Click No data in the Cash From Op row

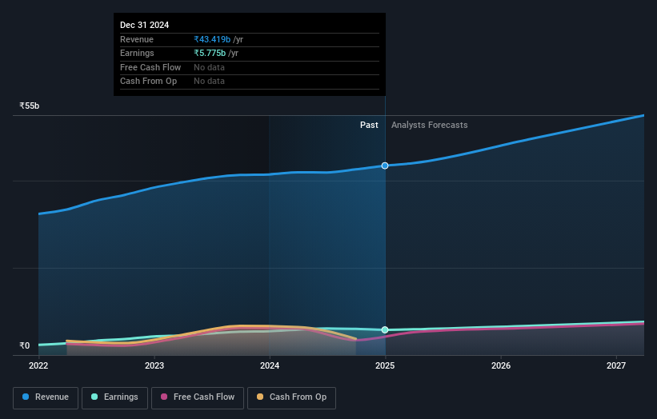[209, 82]
